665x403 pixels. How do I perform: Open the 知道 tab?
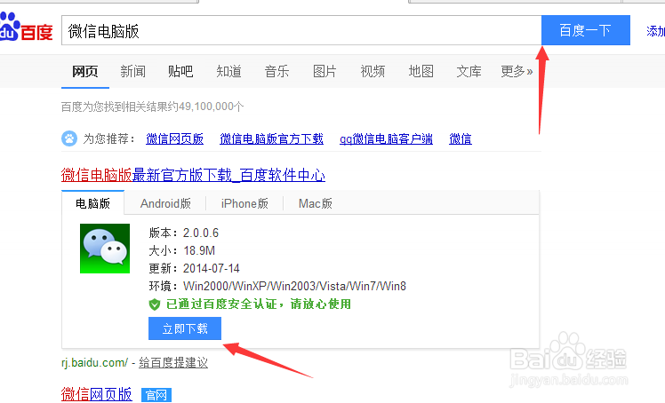229,71
